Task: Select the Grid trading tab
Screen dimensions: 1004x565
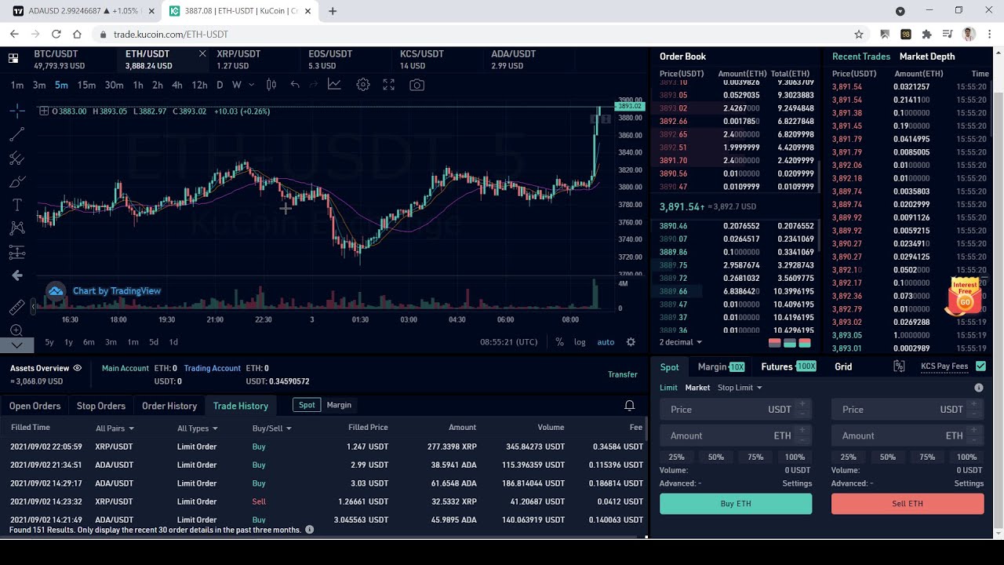Action: 843,366
